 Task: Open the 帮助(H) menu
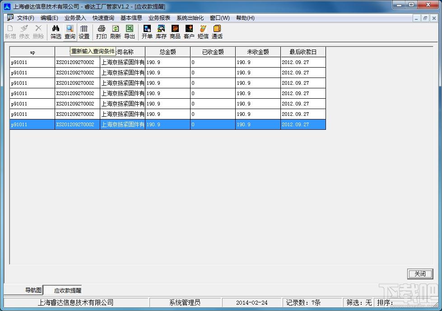pyautogui.click(x=245, y=18)
